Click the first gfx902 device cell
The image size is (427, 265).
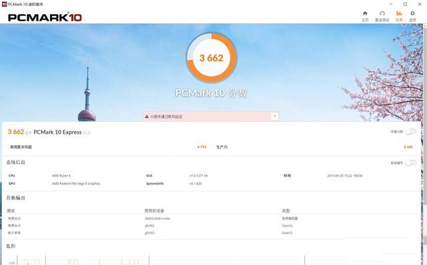tap(149, 226)
